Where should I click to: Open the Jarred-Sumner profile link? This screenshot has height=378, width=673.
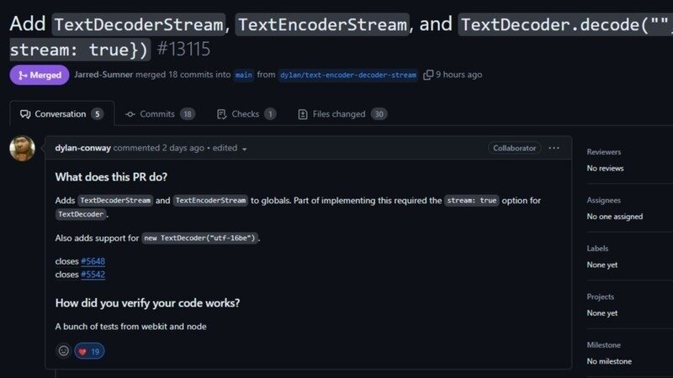click(104, 75)
